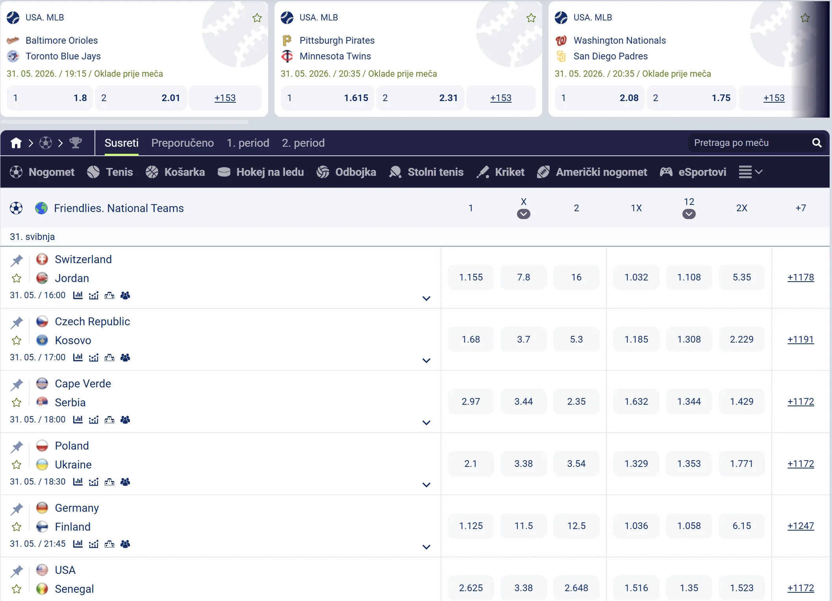Screen dimensions: 832x601
Task: Pin the Poland vs Ukraine match
Action: click(17, 446)
